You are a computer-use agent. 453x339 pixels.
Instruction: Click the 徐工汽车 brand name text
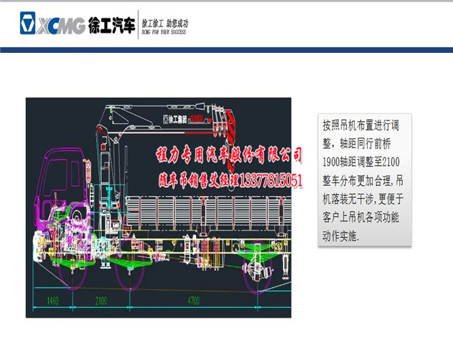(x=112, y=26)
